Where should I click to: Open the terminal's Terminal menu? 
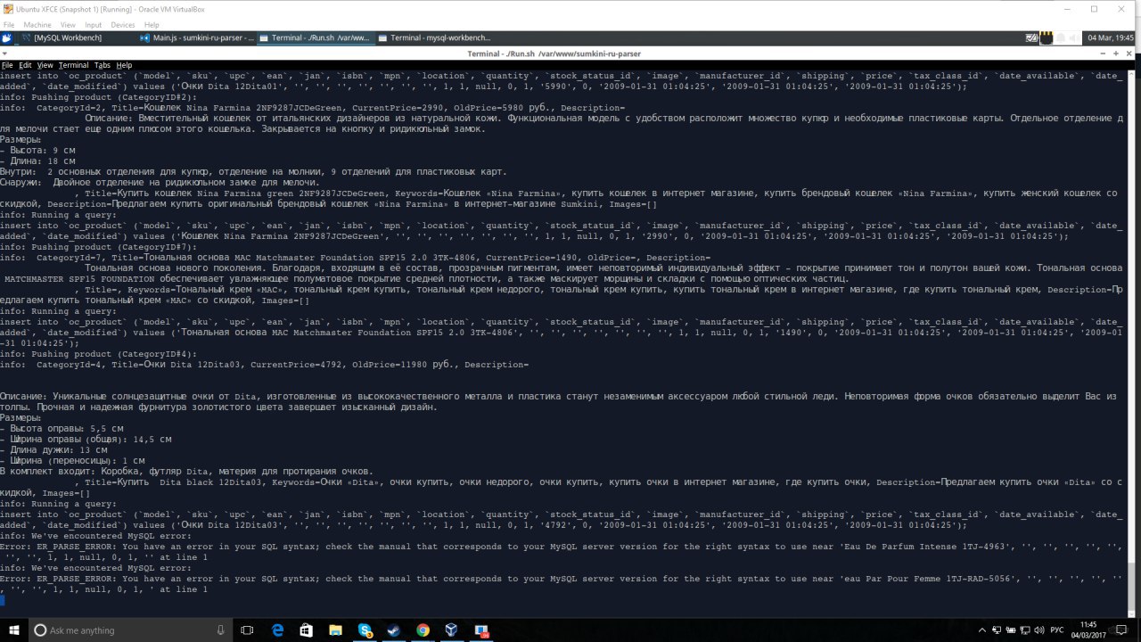[x=74, y=65]
